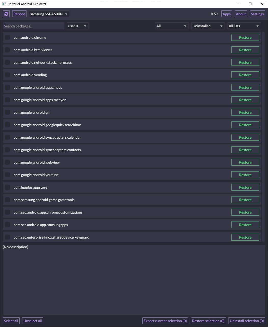Restore com.android.vending package

click(245, 75)
